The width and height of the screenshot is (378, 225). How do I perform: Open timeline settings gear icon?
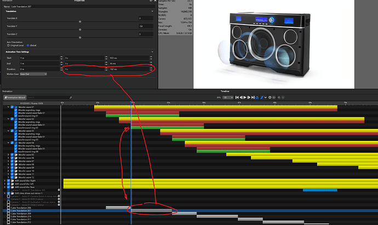pyautogui.click(x=270, y=97)
